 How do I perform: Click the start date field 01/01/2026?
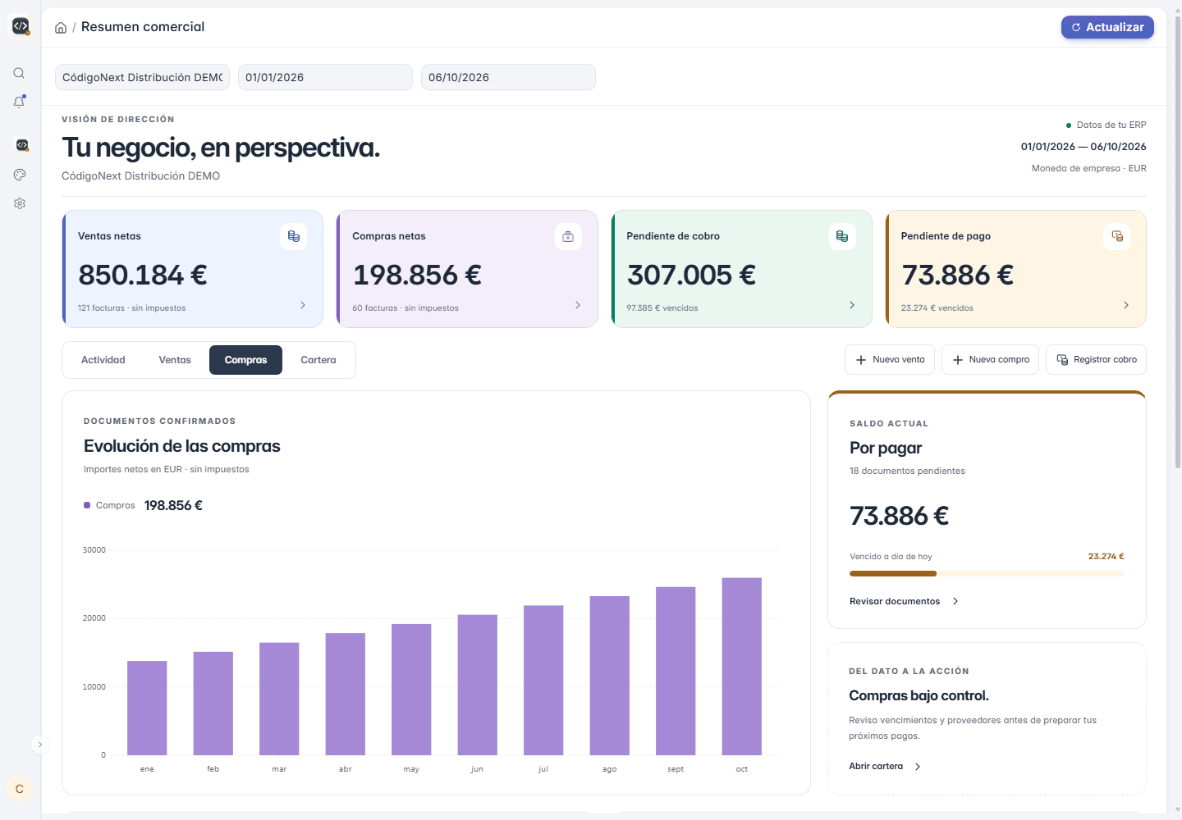pos(325,77)
